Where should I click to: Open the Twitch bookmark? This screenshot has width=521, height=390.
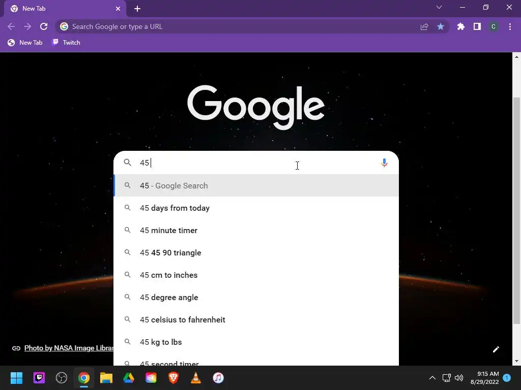[x=66, y=43]
